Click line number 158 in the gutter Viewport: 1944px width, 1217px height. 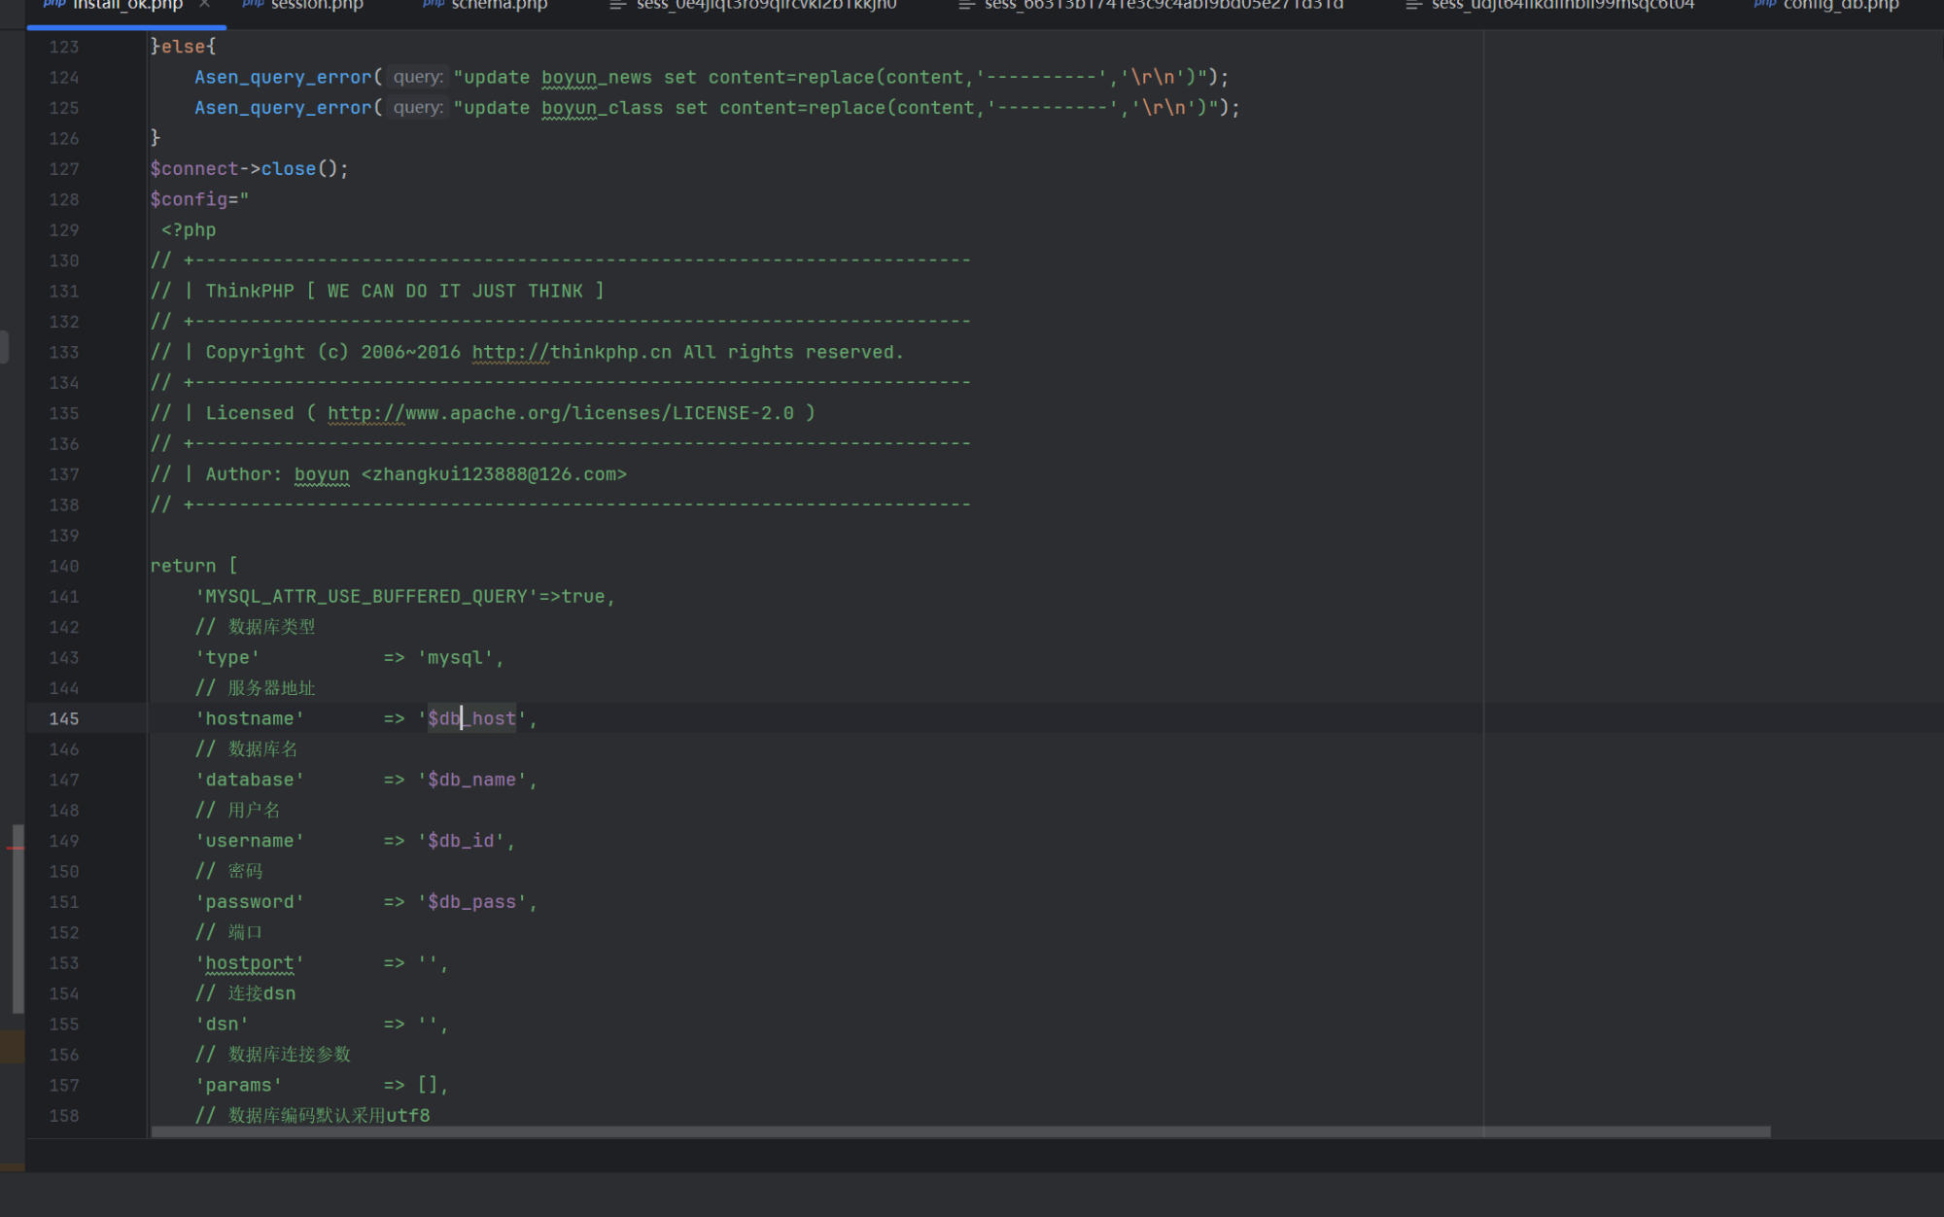pyautogui.click(x=64, y=1116)
